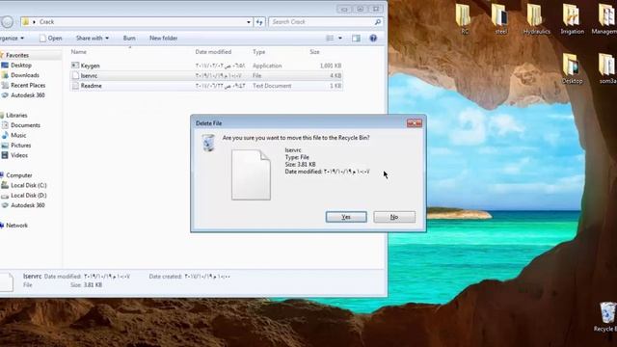
Task: Click the search magnifier icon
Action: (x=378, y=22)
